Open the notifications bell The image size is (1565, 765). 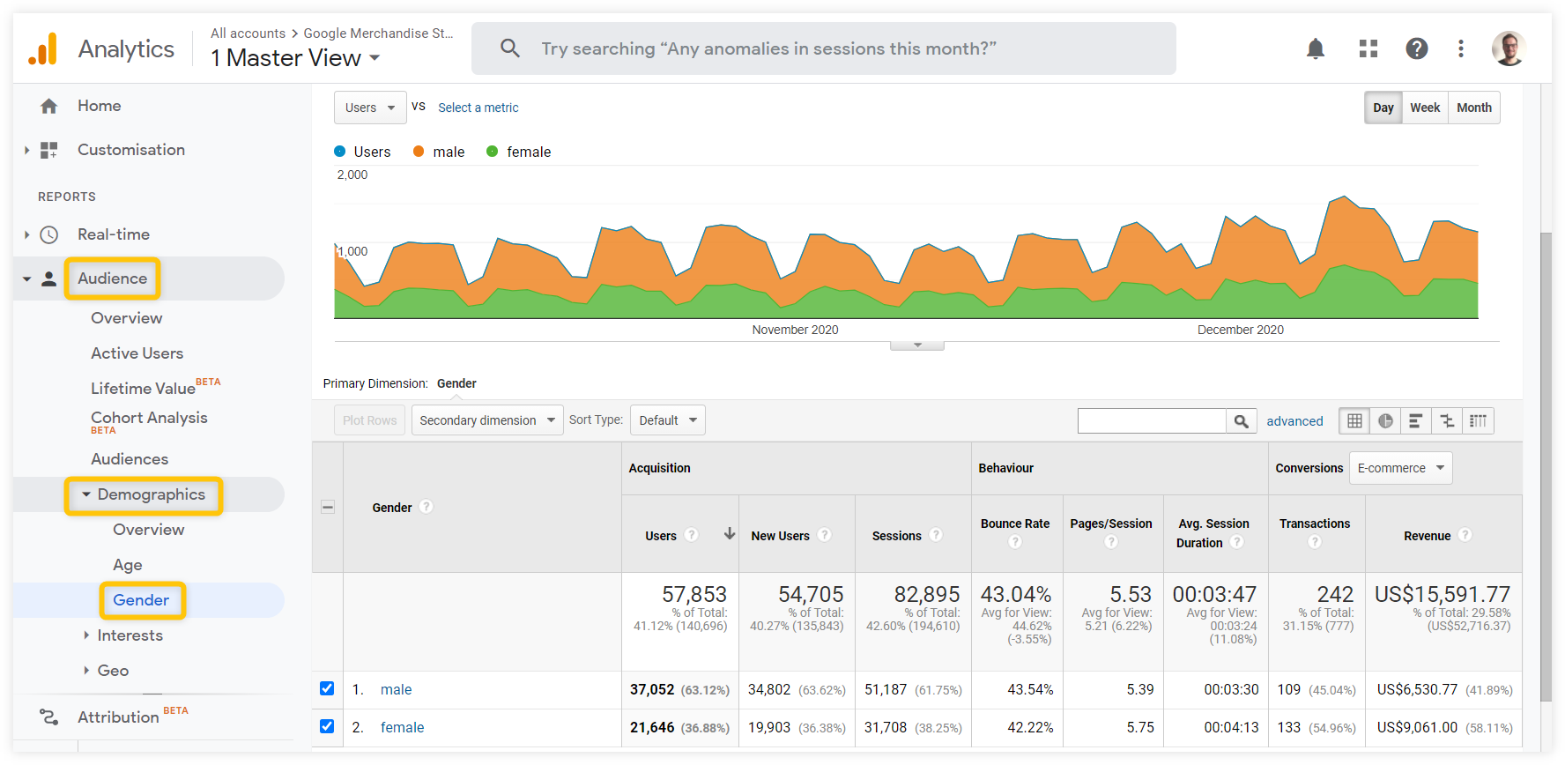pos(1315,48)
